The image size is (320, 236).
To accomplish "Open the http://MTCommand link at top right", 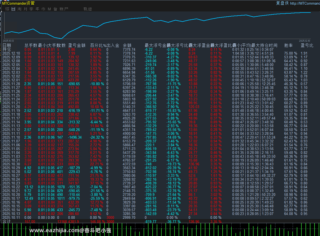I will pyautogui.click(x=305, y=3).
